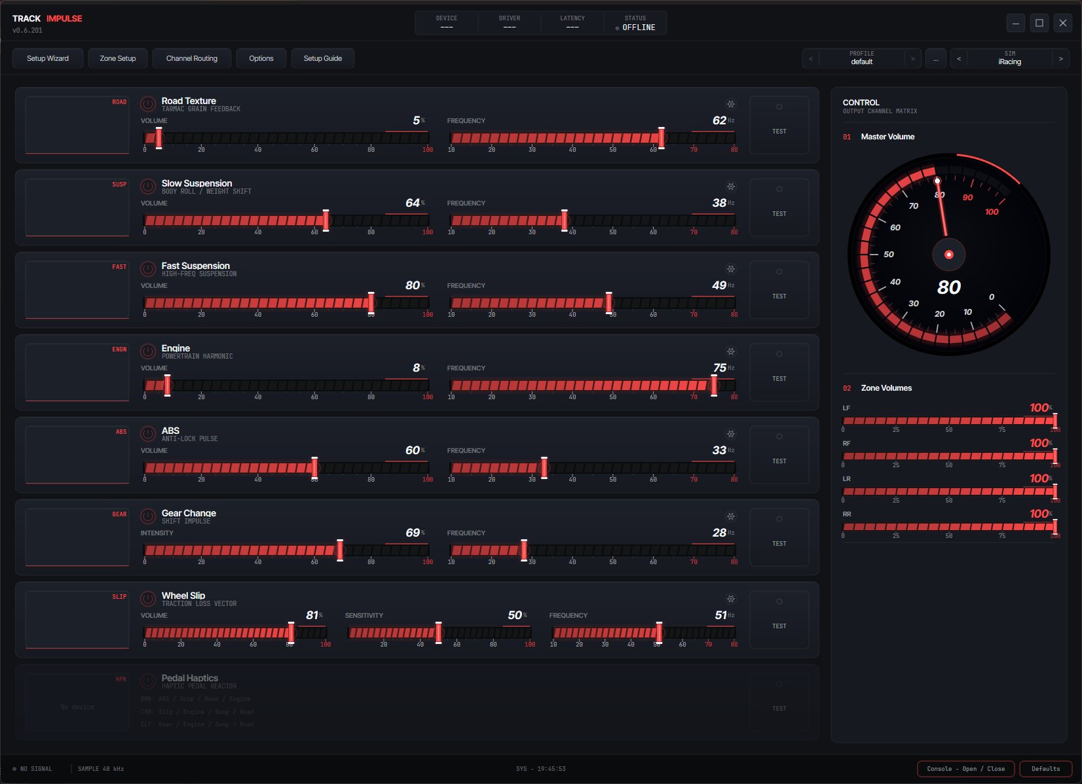Click Road Texture waveform preview
The height and width of the screenshot is (784, 1082).
pos(77,125)
